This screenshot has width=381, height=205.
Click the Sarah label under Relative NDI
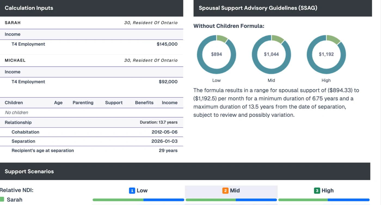(15, 200)
